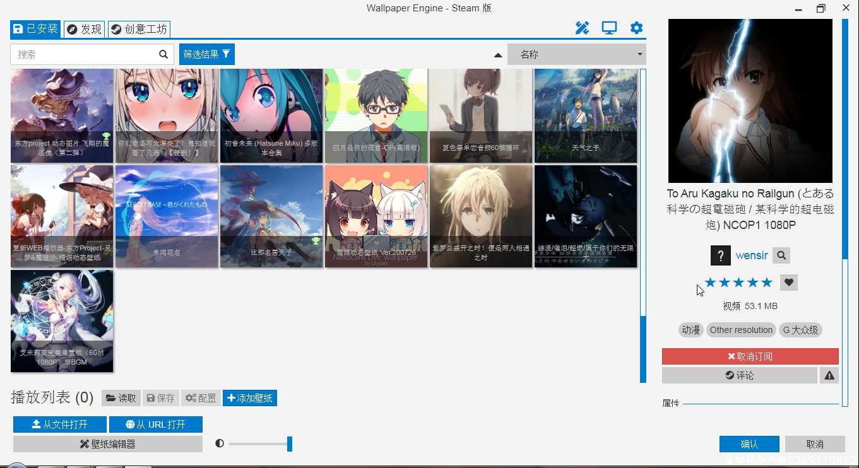Screen dimensions: 859x468
Task: Switch to the 已安装 tab
Action: pos(36,29)
